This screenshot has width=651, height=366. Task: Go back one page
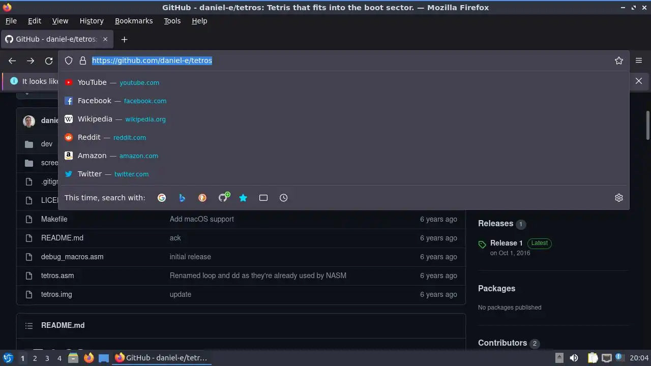coord(12,60)
